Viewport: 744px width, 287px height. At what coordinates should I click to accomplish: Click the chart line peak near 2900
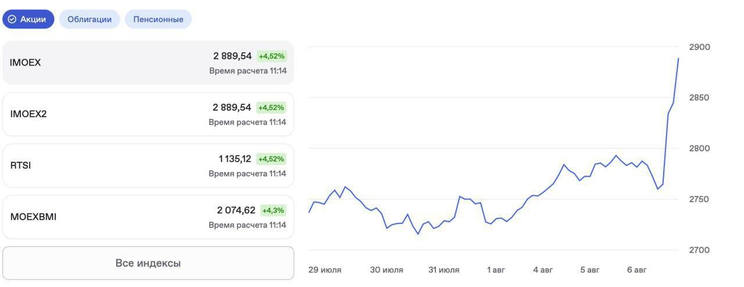coord(678,58)
